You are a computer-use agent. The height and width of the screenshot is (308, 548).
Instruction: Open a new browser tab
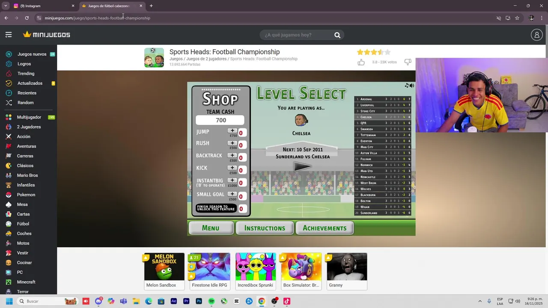[x=151, y=6]
